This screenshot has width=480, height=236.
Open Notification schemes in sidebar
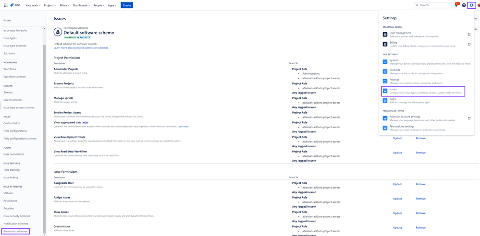16,224
